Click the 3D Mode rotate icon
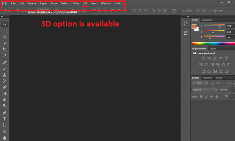The height and width of the screenshot is (141, 235). [198, 11]
